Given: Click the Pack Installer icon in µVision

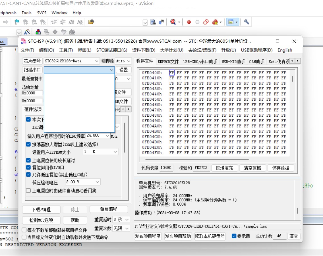Looking at the screenshot, I should coord(72,32).
